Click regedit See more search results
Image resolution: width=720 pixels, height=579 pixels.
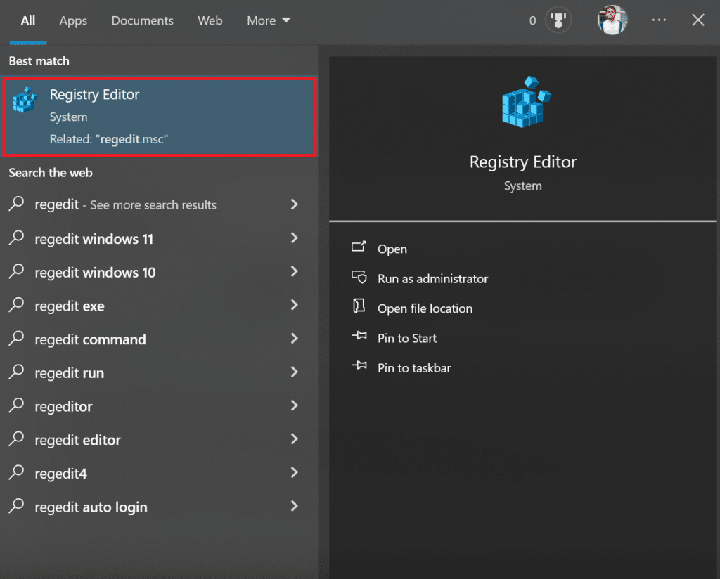[x=125, y=204]
